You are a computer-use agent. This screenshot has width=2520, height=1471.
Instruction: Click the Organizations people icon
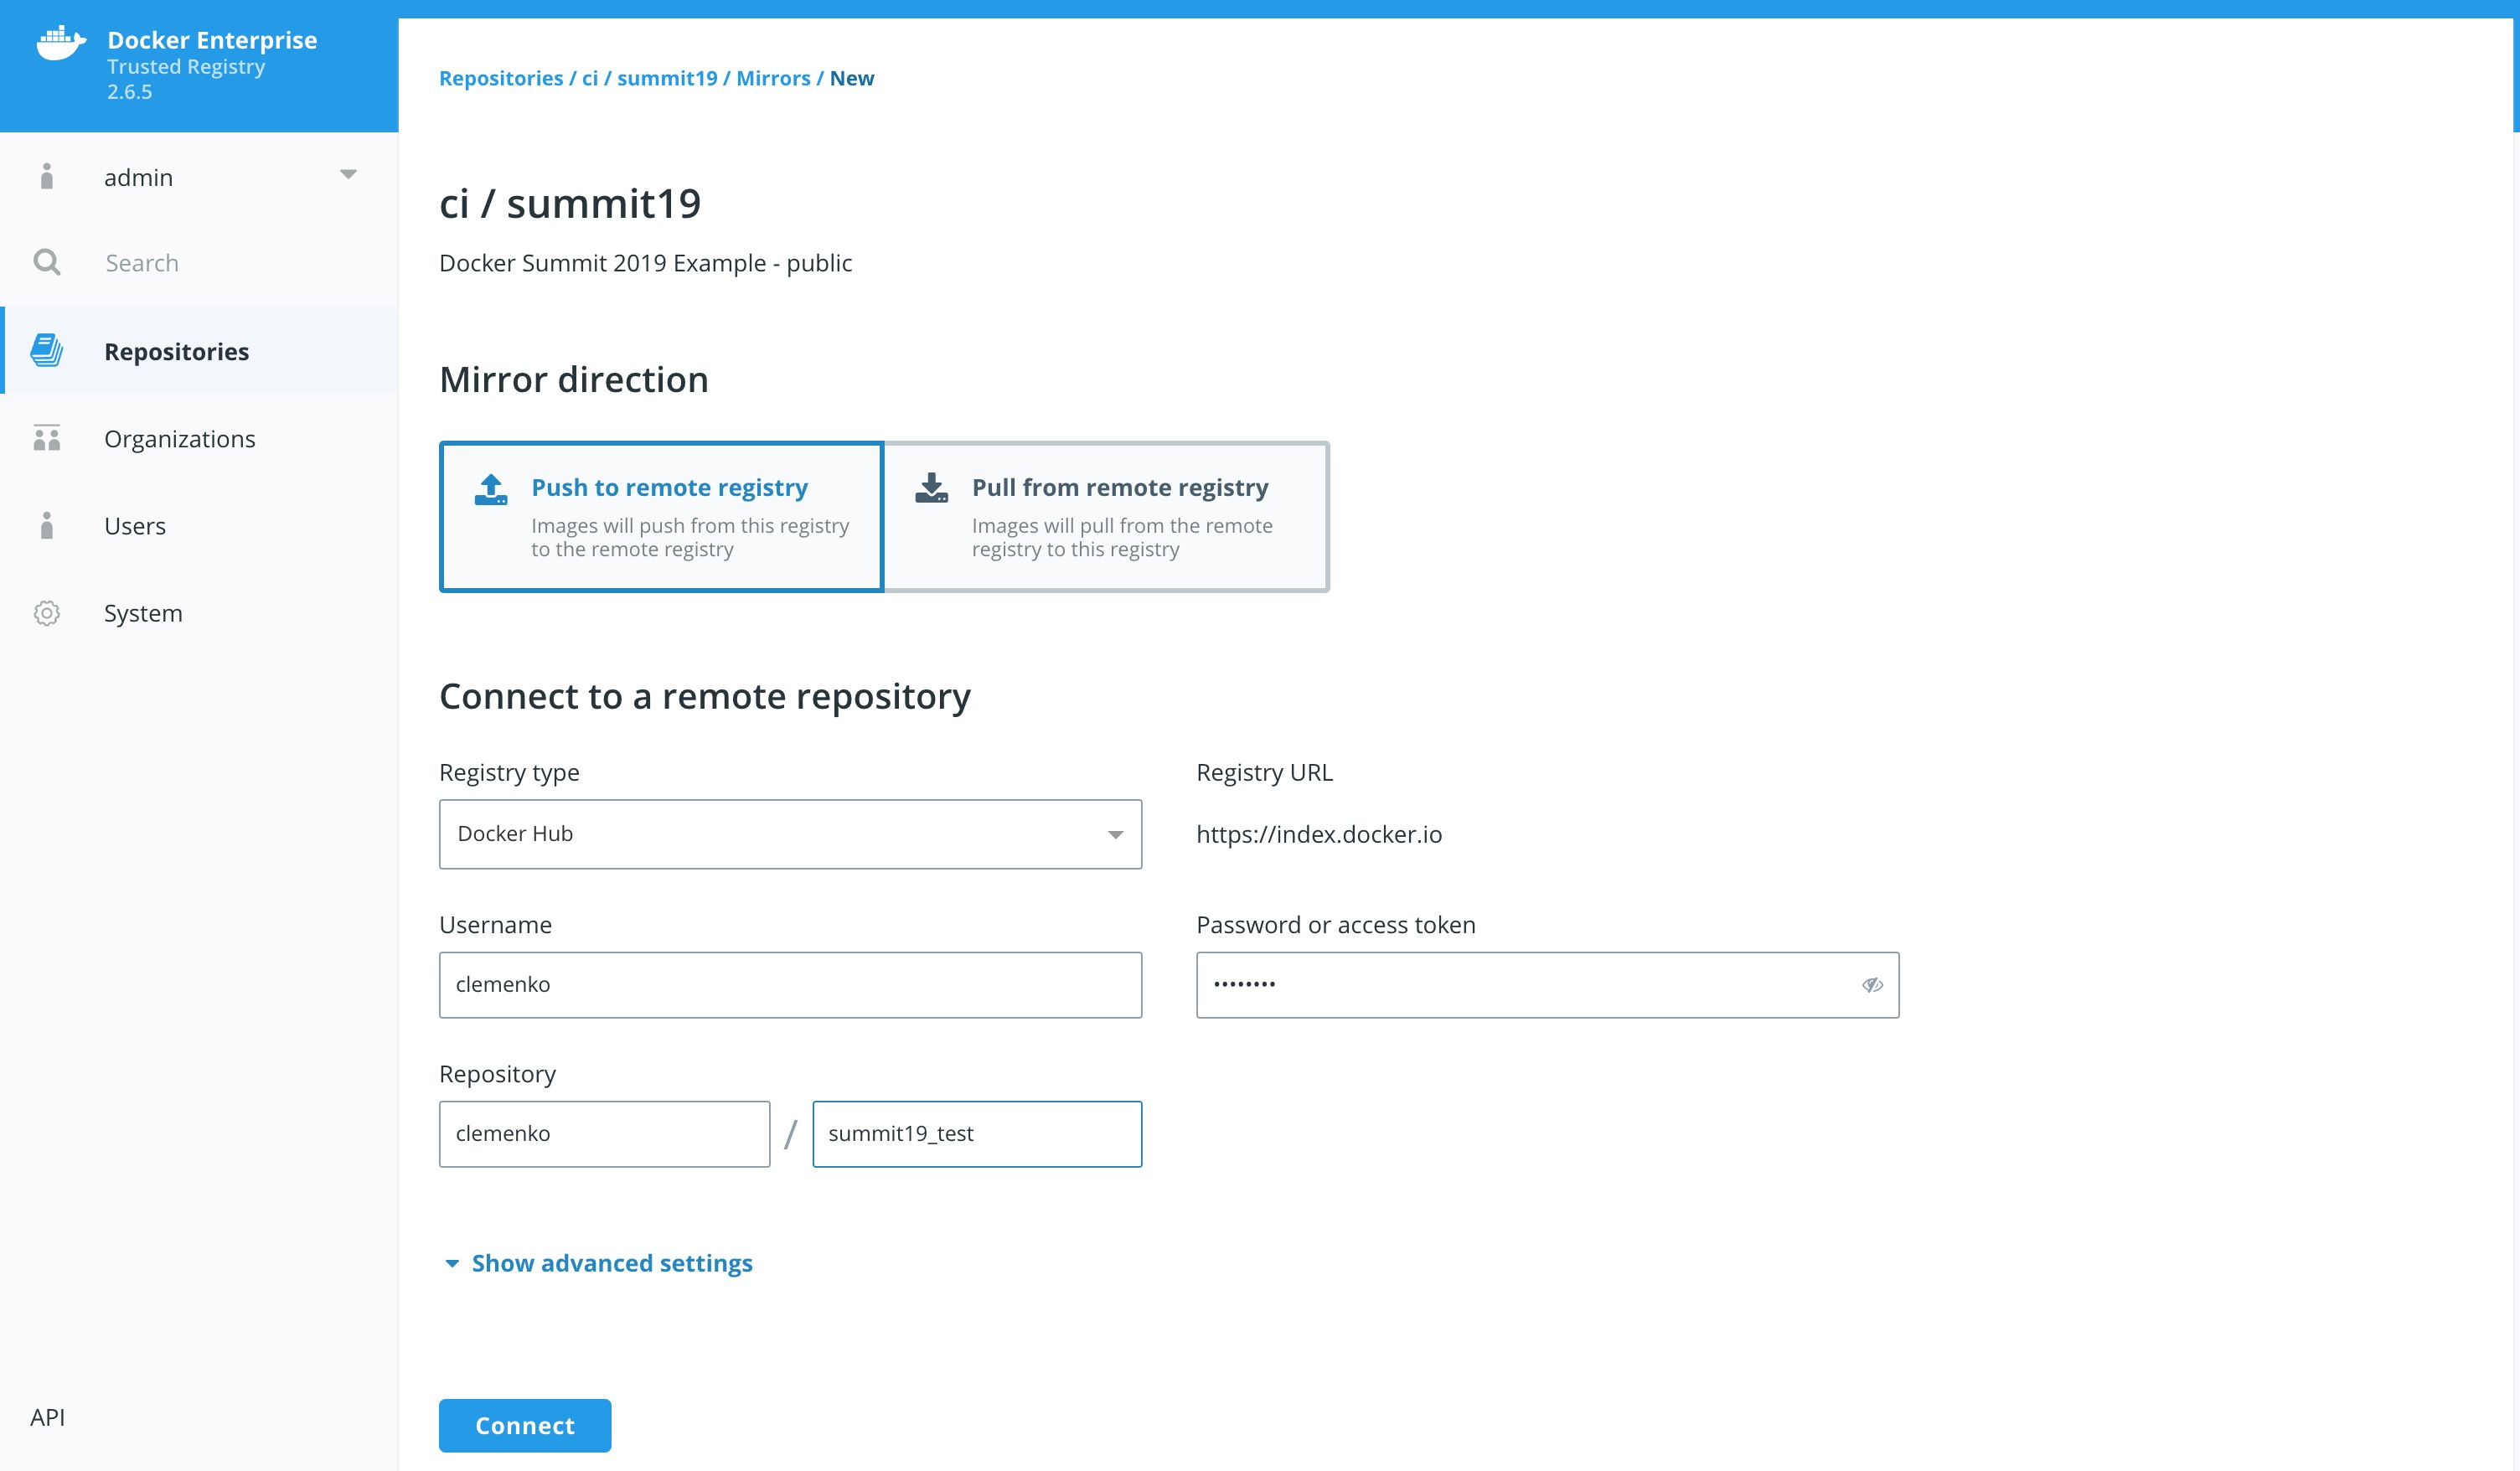(x=46, y=438)
